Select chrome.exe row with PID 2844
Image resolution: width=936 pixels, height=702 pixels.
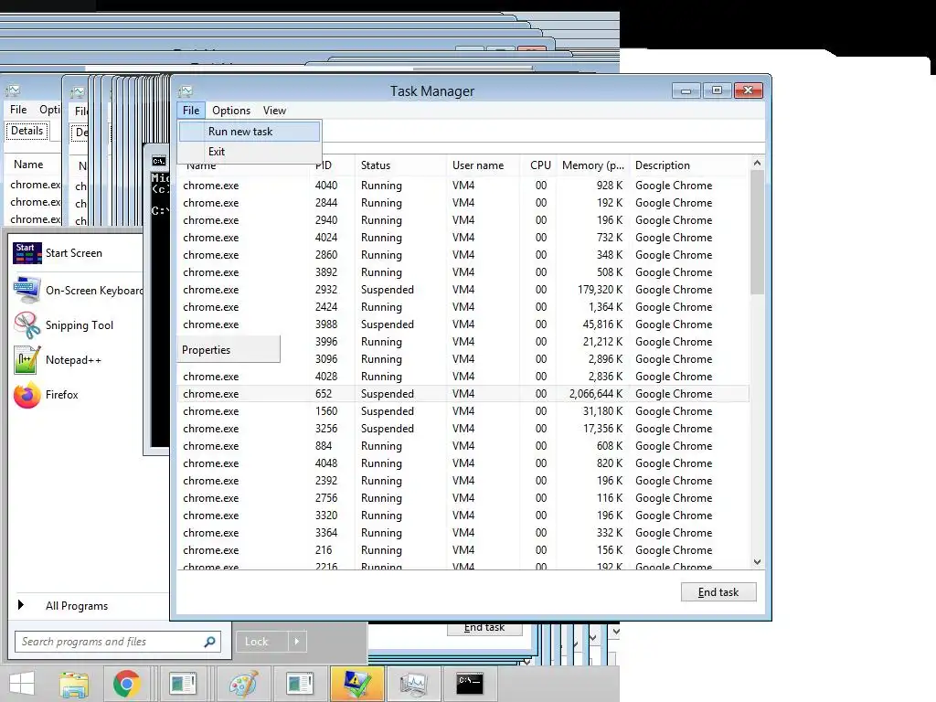point(463,203)
